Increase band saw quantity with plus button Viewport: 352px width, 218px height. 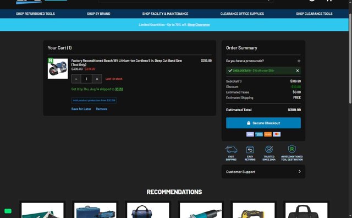(x=97, y=79)
